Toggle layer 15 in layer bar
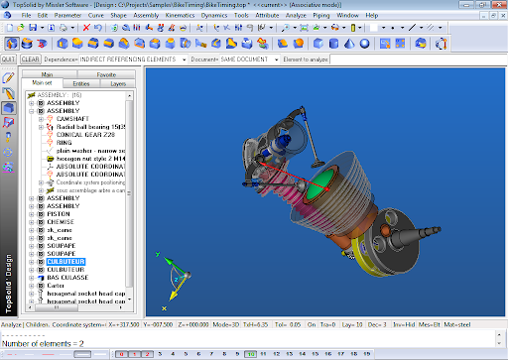This screenshot has height=360, width=508. 316,354
